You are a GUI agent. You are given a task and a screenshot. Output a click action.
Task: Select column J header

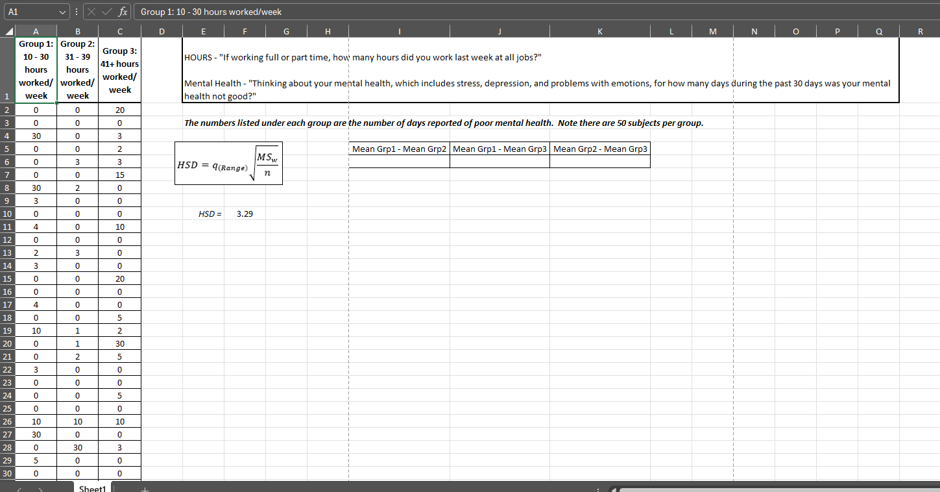pyautogui.click(x=500, y=31)
